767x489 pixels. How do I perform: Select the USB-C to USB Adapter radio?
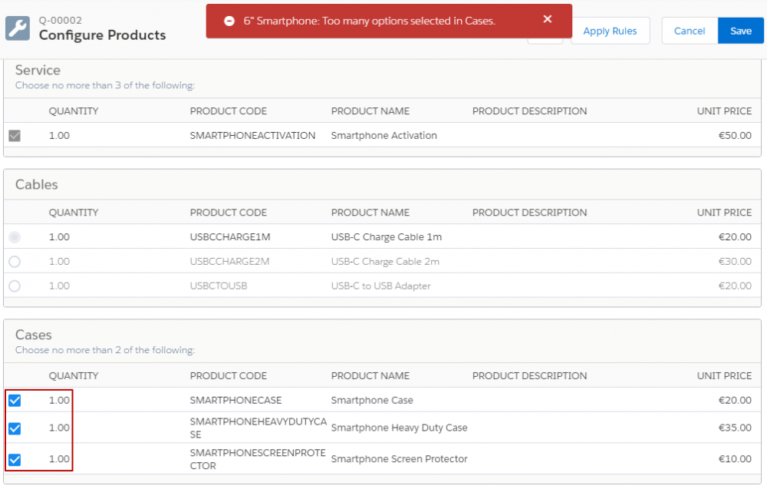[x=15, y=286]
